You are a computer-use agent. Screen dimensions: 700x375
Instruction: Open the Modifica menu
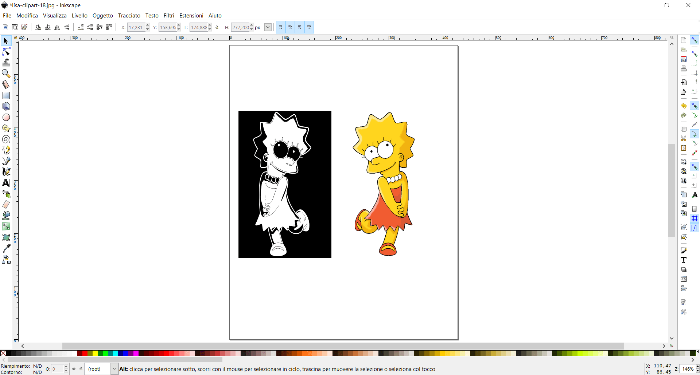tap(27, 16)
